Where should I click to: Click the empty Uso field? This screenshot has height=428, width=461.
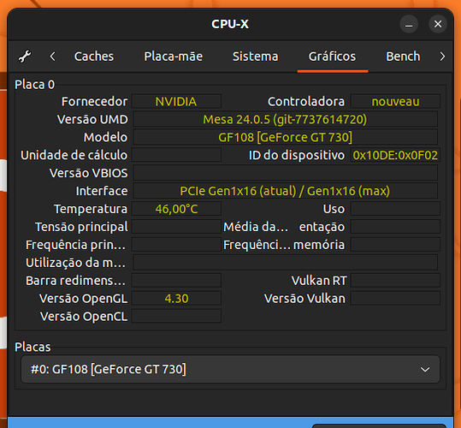(x=395, y=209)
